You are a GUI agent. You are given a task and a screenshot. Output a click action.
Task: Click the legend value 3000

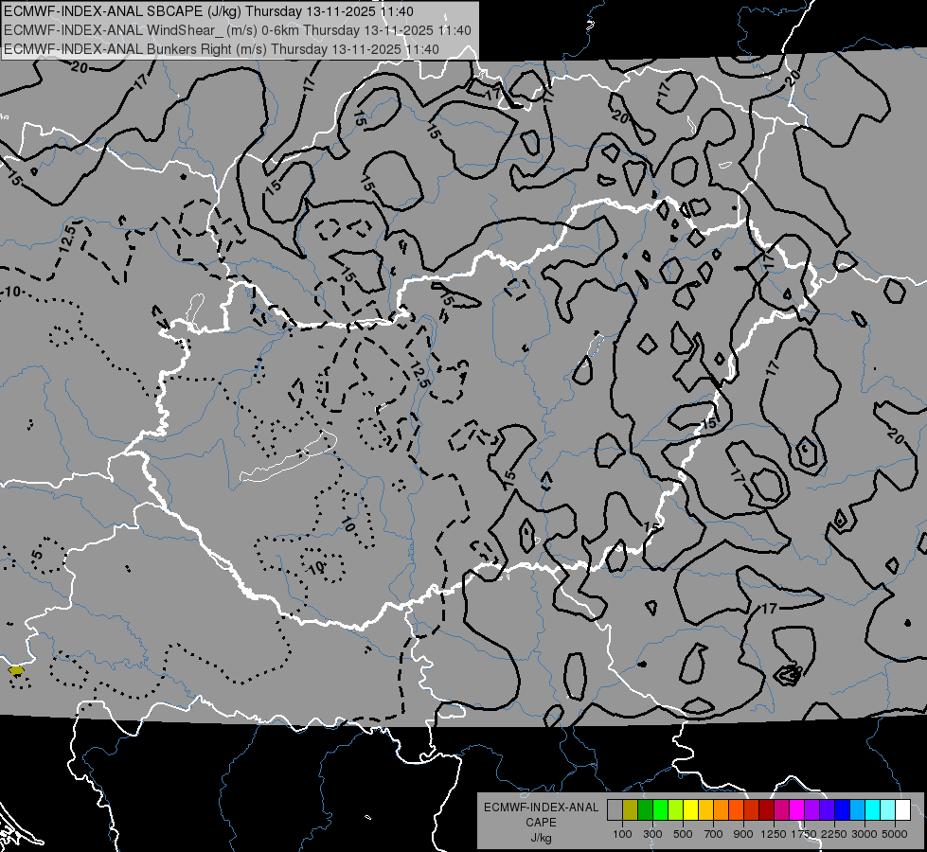pos(865,834)
